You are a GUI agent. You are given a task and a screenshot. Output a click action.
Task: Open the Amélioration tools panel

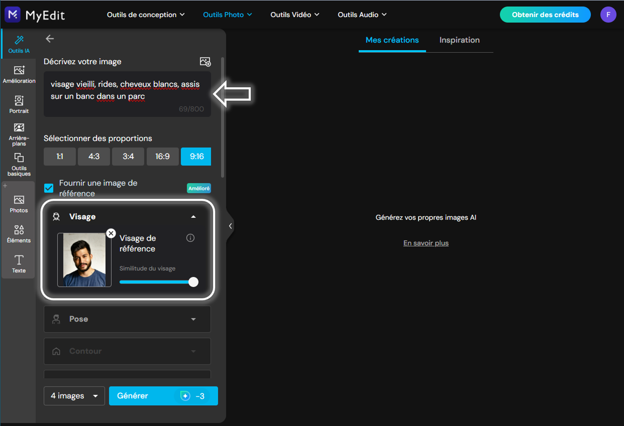[x=19, y=74]
